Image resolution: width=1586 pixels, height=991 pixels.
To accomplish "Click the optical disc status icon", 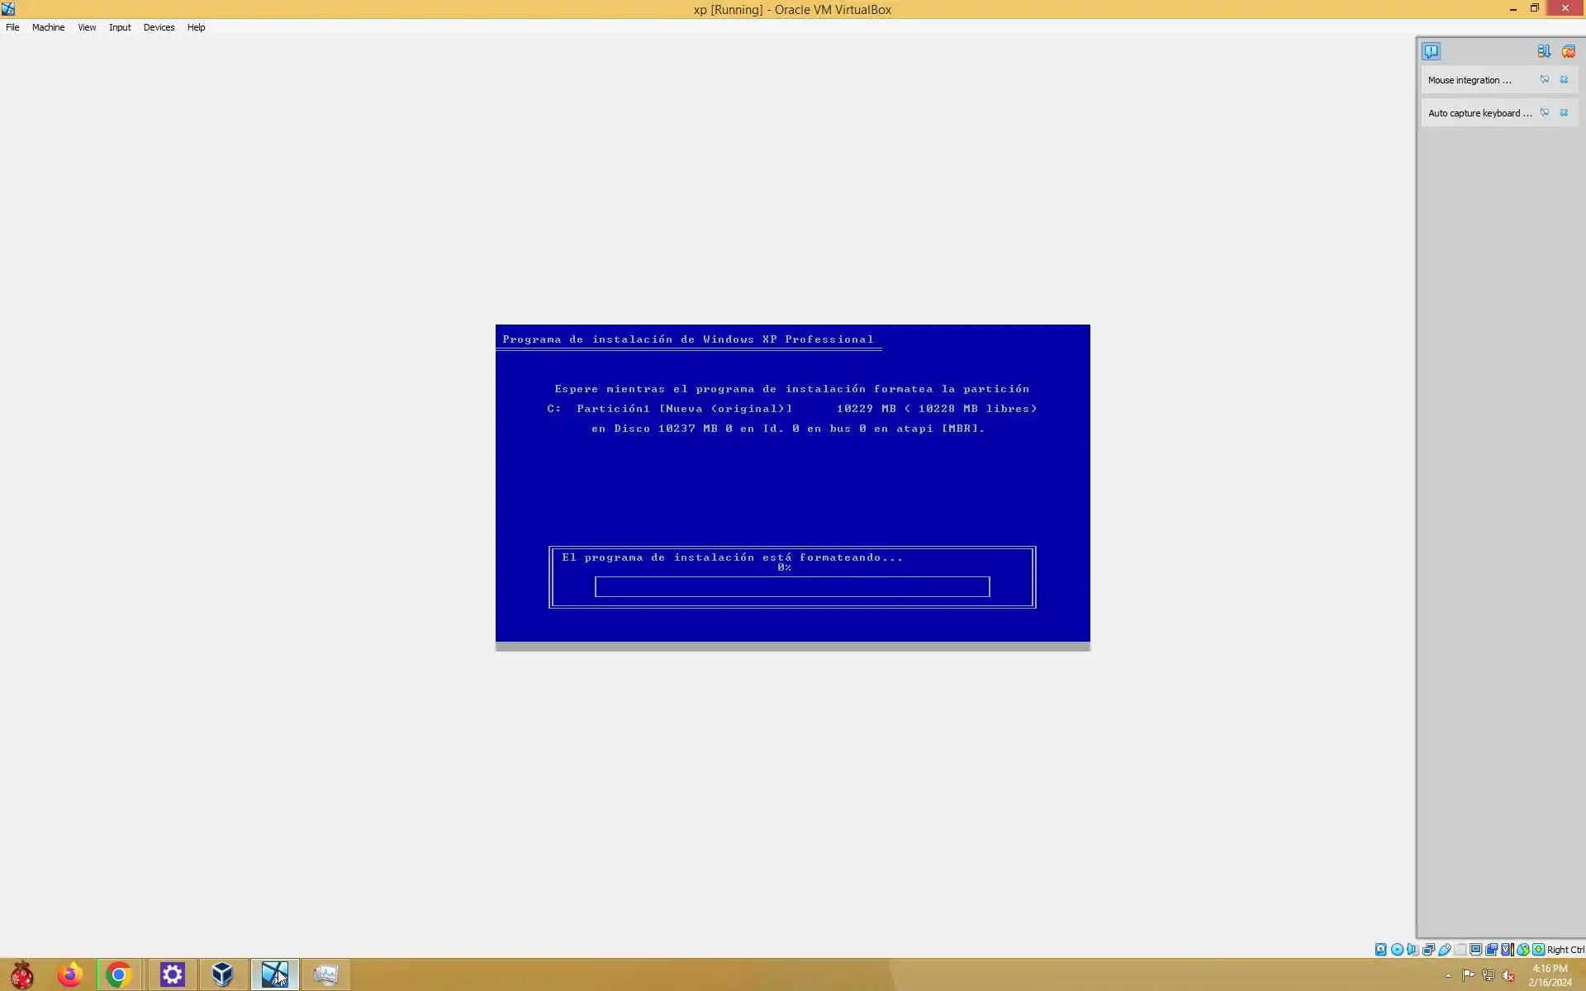I will pyautogui.click(x=1397, y=950).
